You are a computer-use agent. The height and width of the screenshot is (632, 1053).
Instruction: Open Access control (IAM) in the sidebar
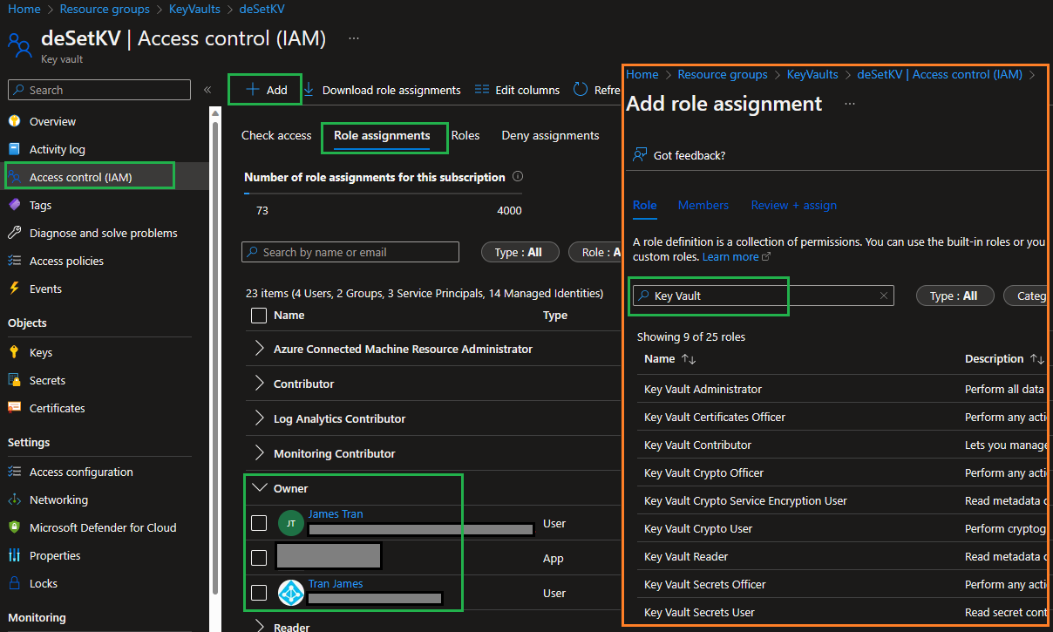(81, 177)
